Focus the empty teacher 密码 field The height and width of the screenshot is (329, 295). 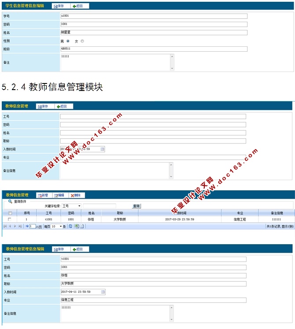(x=153, y=125)
